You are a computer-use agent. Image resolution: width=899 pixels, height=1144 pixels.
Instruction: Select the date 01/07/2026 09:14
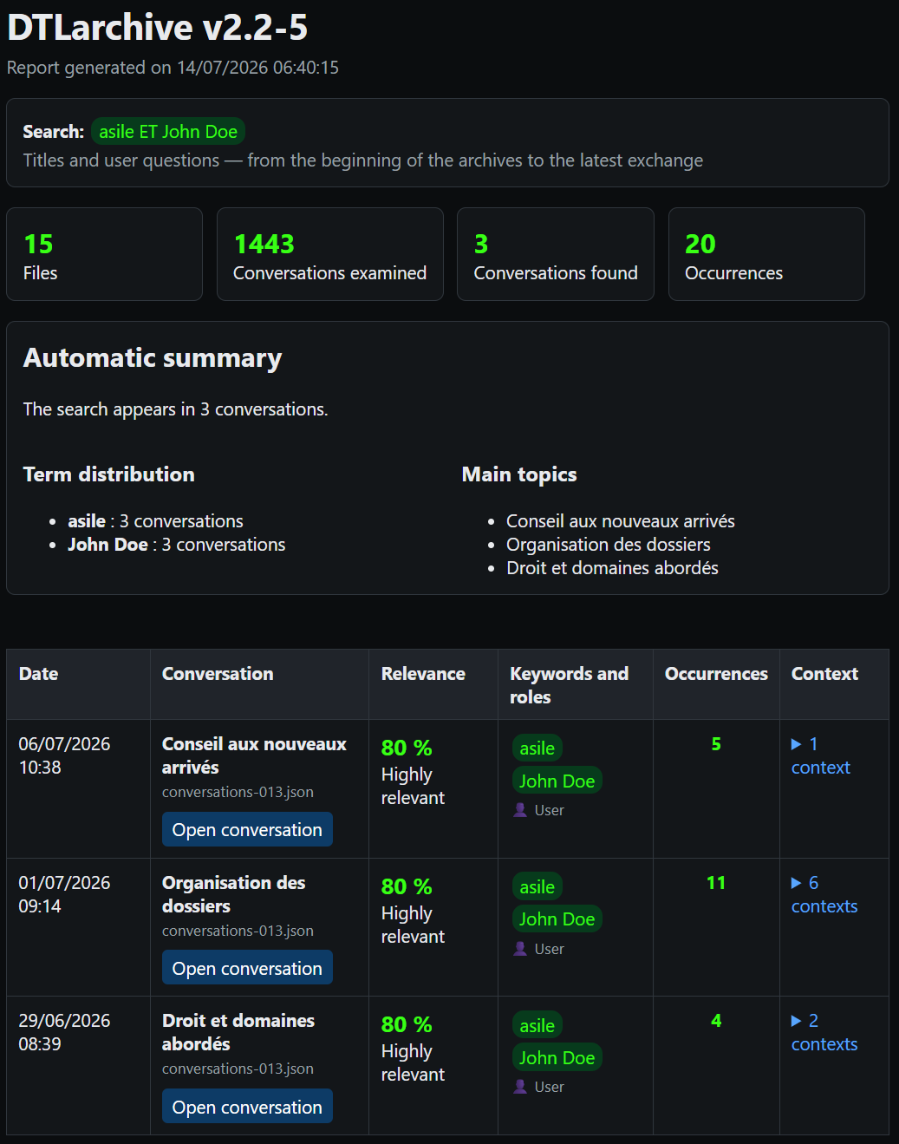(x=64, y=894)
